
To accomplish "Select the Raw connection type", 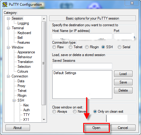I will tap(54, 47).
